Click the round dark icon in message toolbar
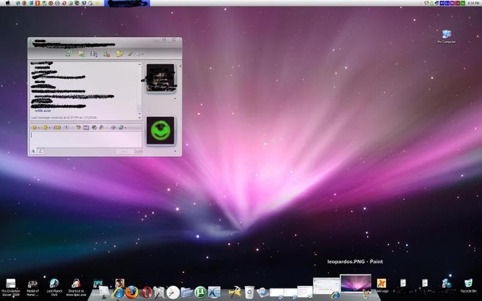Screen dimensions: 482x301 (x=94, y=128)
